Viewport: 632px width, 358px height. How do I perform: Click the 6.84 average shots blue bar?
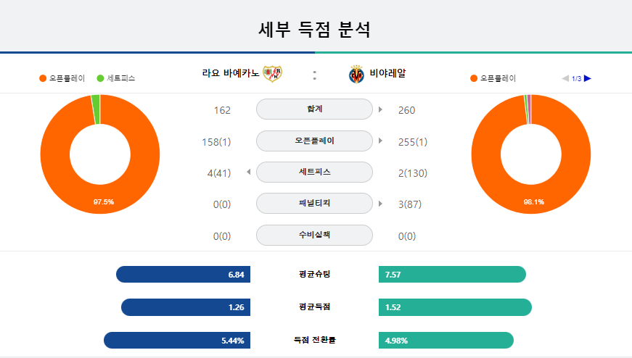(x=183, y=274)
